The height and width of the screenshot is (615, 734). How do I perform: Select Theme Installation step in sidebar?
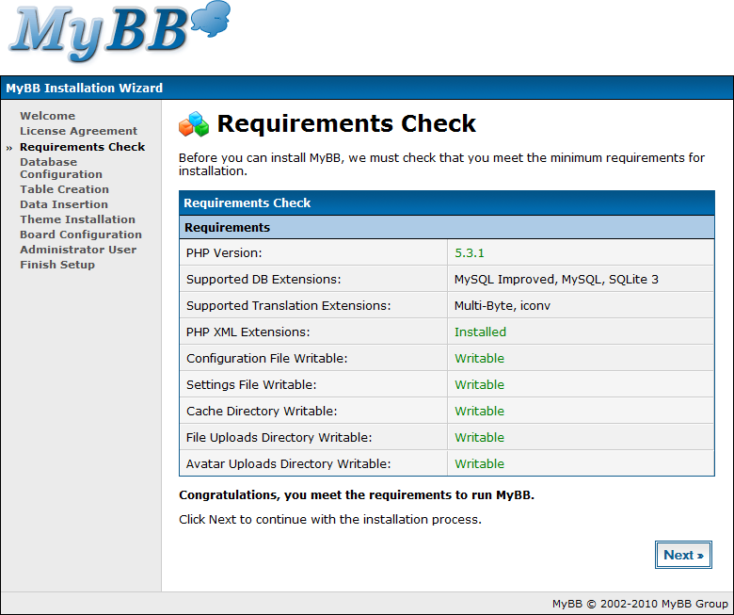pyautogui.click(x=77, y=219)
